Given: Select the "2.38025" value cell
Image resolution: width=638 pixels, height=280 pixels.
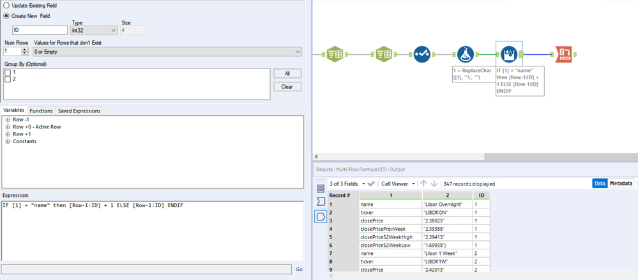Looking at the screenshot, I should 448,221.
